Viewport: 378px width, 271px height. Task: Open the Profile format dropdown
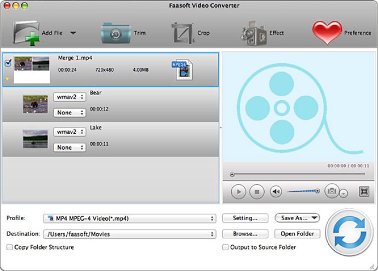(130, 219)
